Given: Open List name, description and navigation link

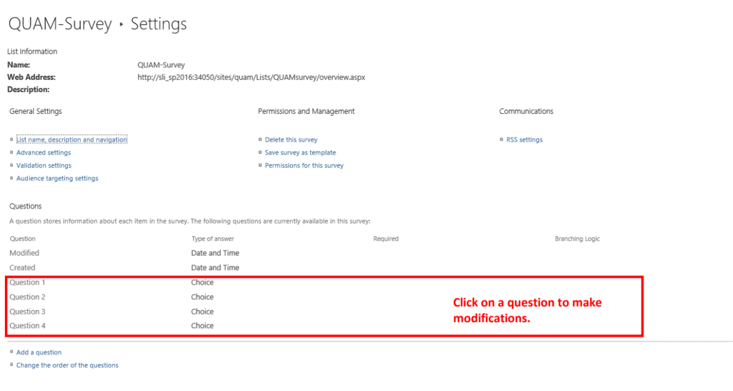Looking at the screenshot, I should point(71,140).
